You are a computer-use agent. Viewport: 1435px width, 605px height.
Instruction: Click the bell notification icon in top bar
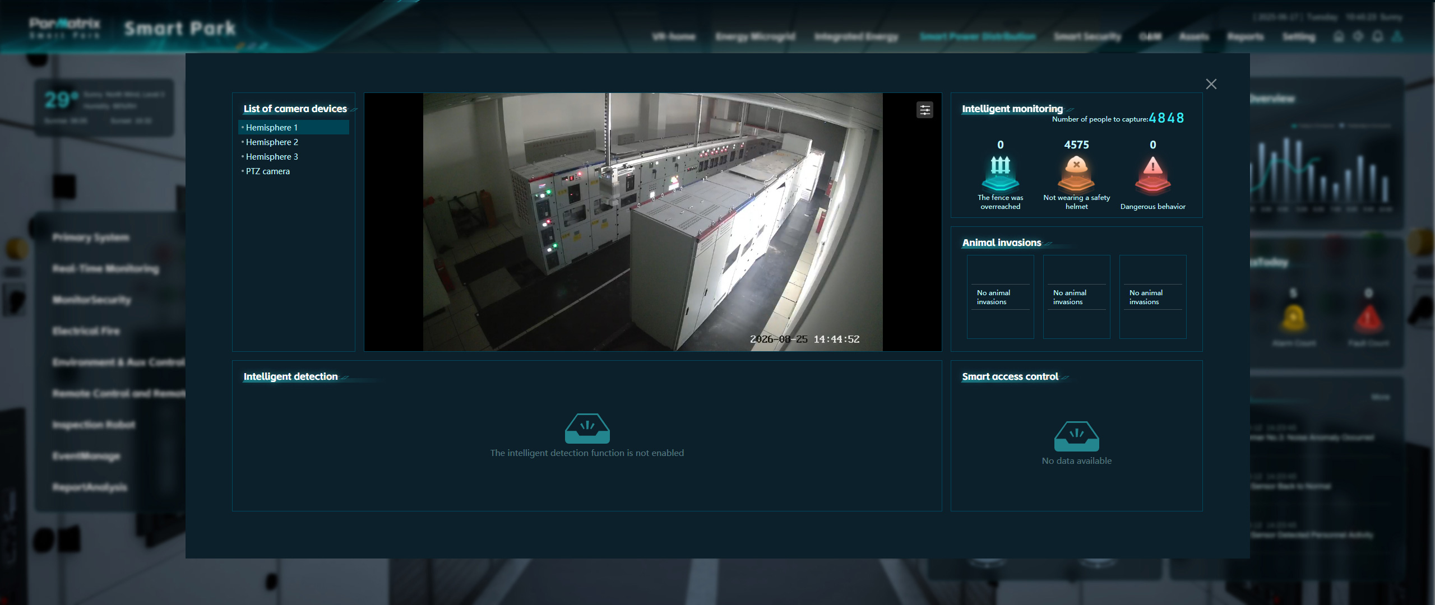point(1378,37)
